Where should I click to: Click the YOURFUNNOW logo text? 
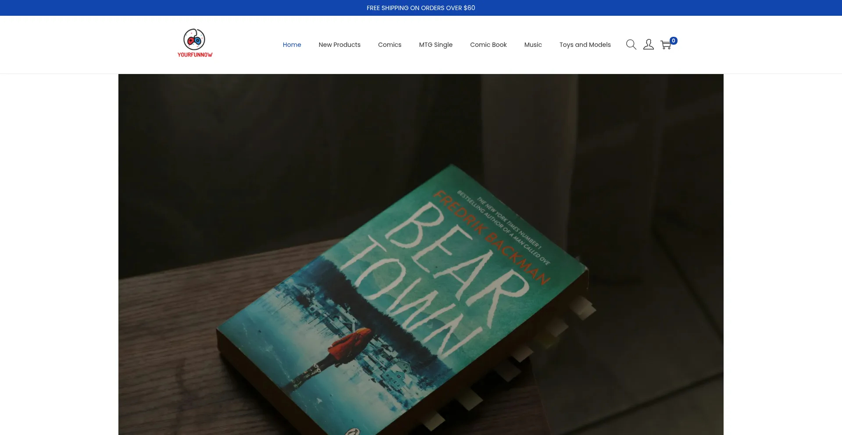195,55
